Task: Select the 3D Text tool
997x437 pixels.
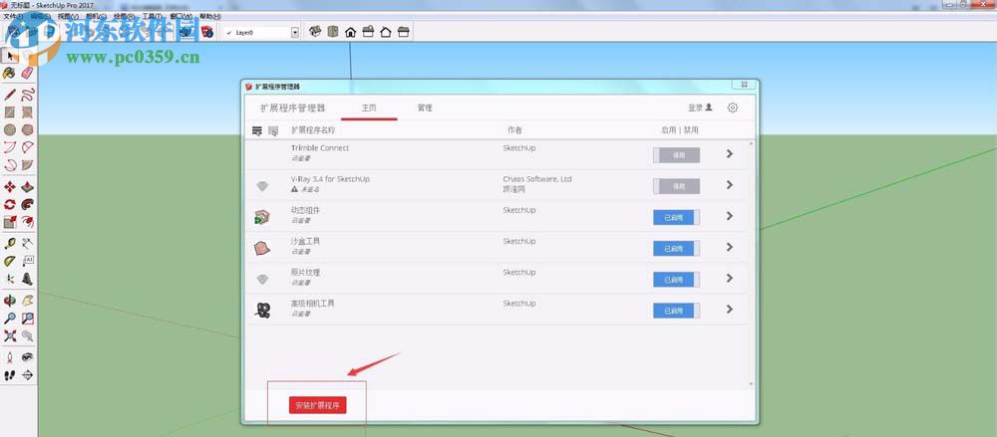Action: coord(27,279)
